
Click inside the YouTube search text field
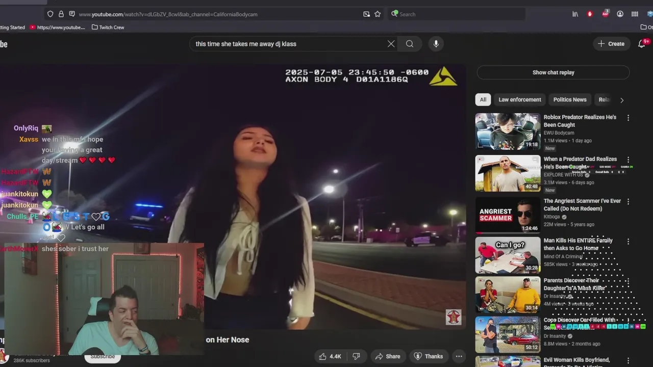288,44
